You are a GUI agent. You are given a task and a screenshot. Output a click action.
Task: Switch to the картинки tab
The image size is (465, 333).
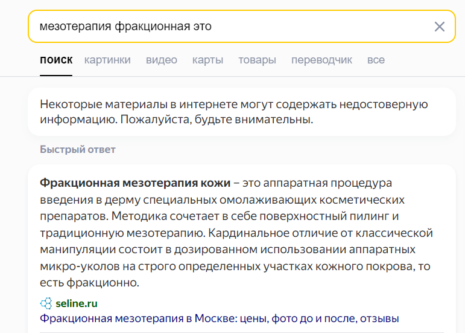click(107, 60)
